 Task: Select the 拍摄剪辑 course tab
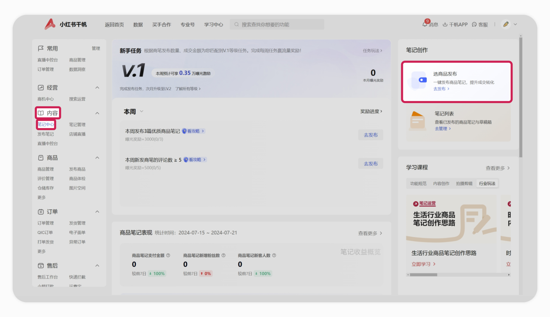[x=464, y=183]
